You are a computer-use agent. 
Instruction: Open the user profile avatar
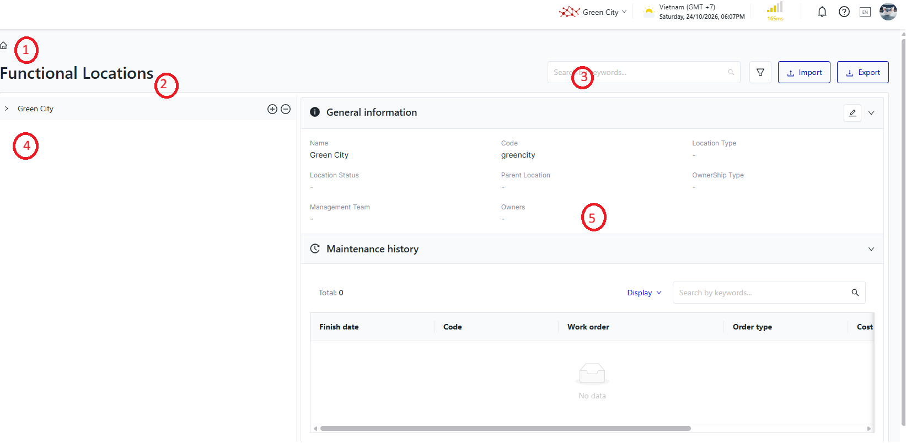tap(888, 12)
